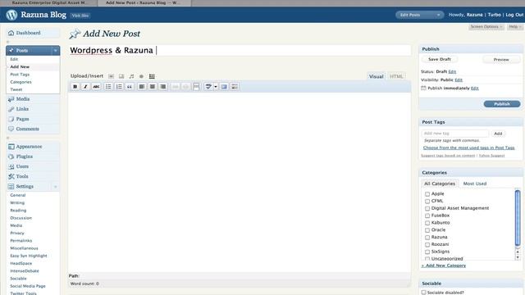Click the Media sidebar icon
Viewport: 525px width, 295px height.
coord(11,99)
